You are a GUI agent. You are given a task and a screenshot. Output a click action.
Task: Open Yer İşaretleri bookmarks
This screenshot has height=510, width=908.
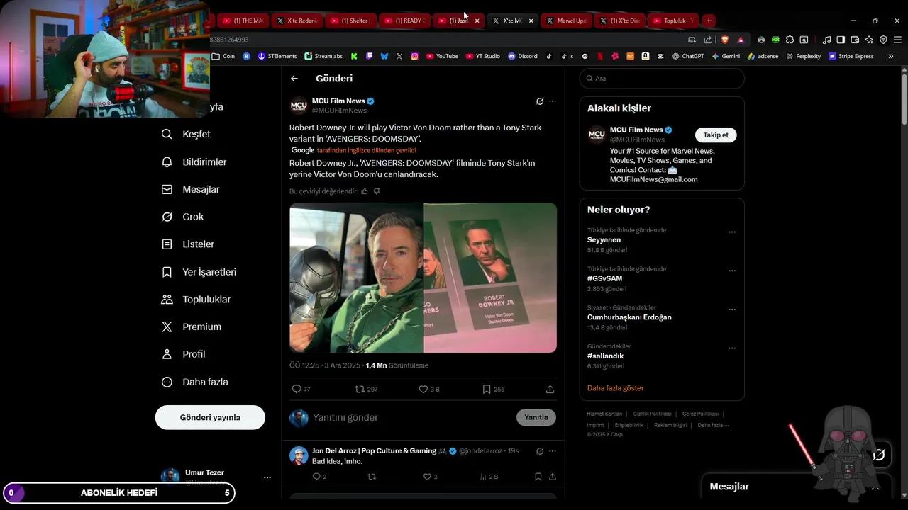tap(199, 272)
